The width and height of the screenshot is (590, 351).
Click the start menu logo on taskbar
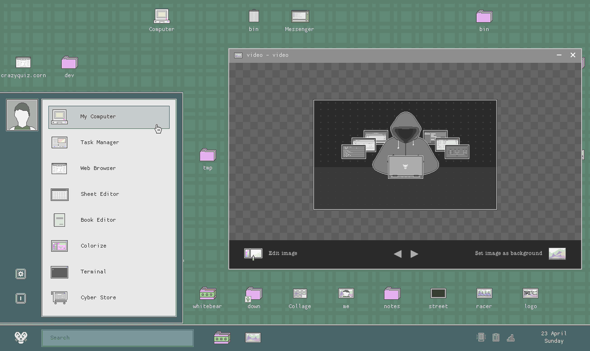coord(21,337)
